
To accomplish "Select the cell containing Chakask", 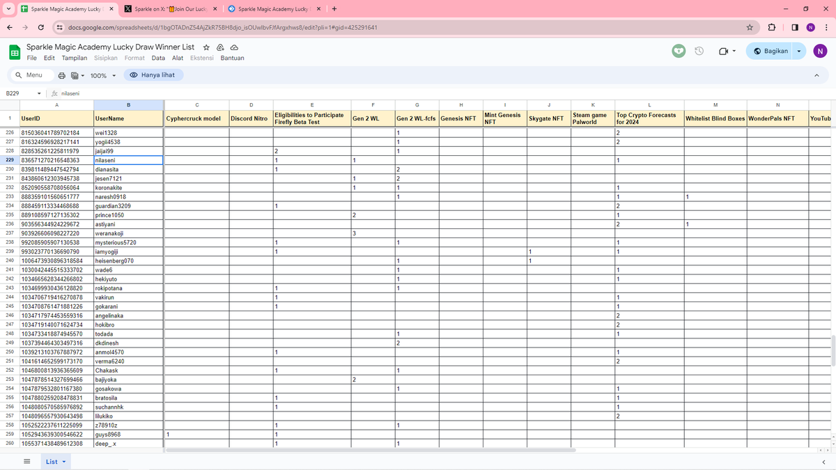I will pyautogui.click(x=128, y=370).
